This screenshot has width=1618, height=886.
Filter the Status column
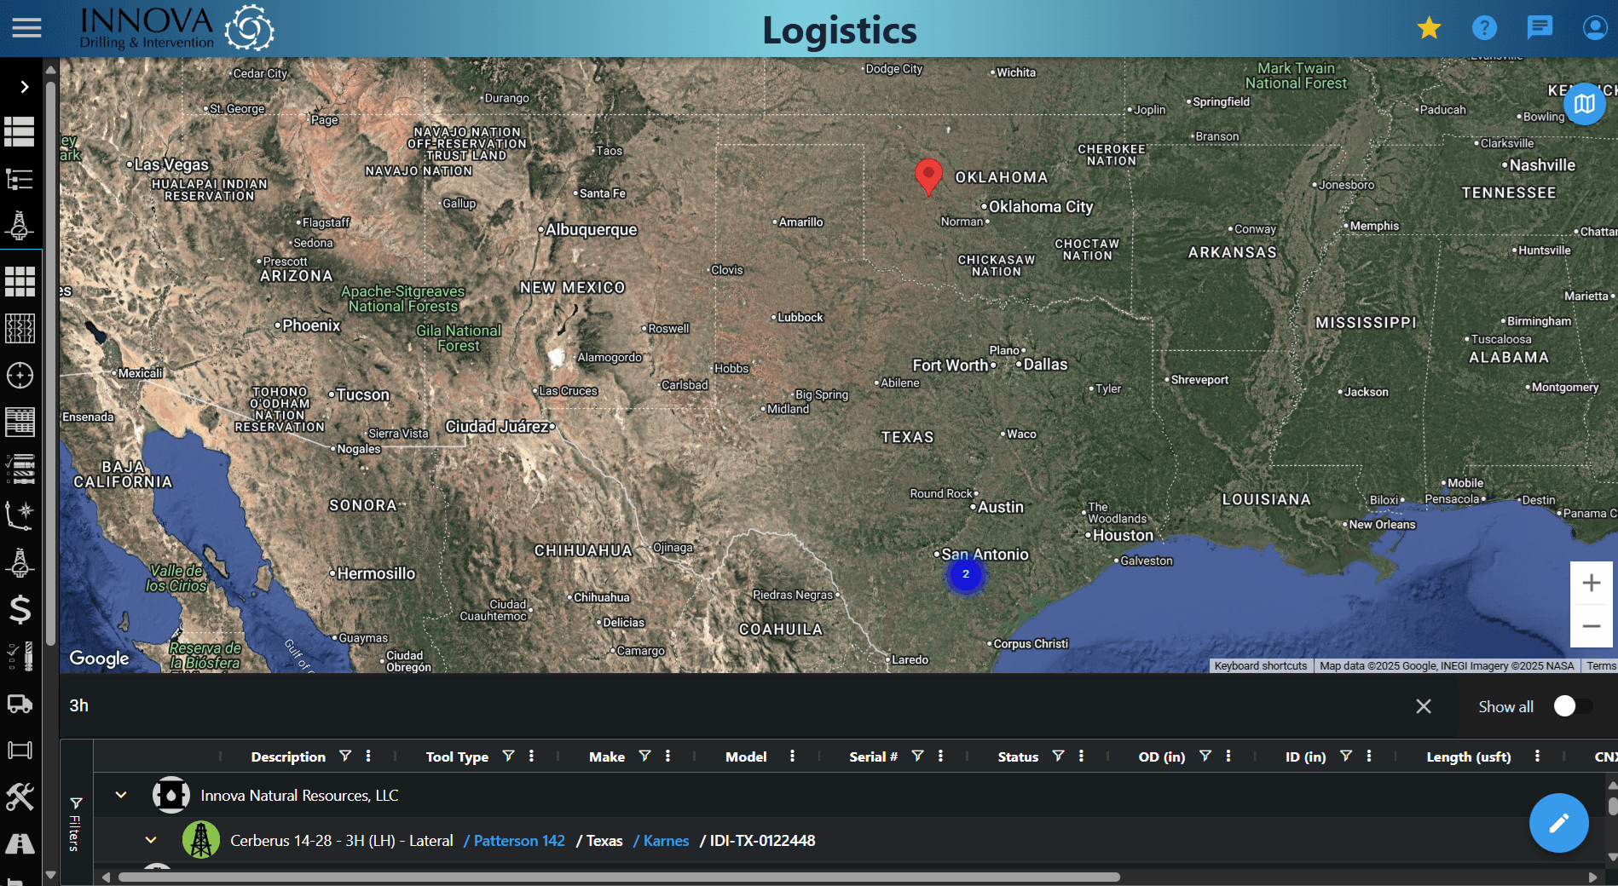pyautogui.click(x=1058, y=756)
